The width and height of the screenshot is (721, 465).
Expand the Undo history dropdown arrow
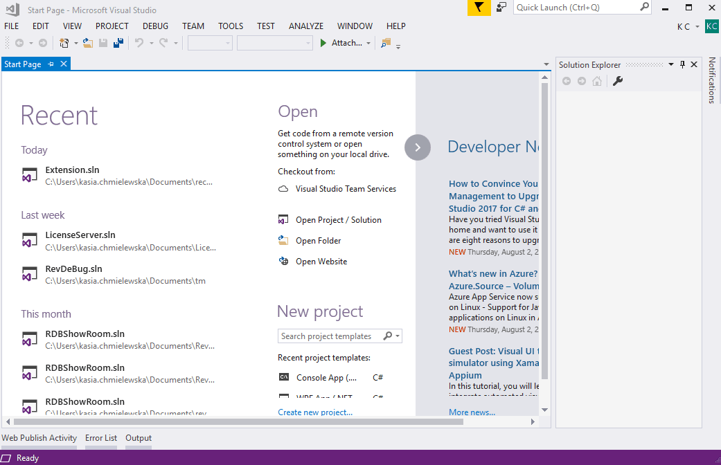151,43
